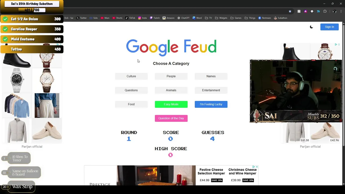Open the Insta bookmark

[x=142, y=18]
